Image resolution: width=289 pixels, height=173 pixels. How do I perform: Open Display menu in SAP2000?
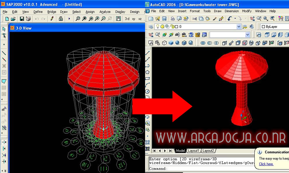(x=120, y=12)
